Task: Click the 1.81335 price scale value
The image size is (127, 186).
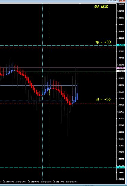Action: point(121,4)
